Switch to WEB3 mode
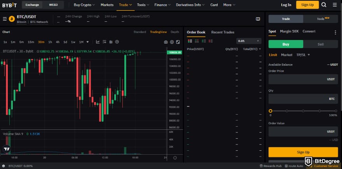342x169 pixels. [53, 5]
